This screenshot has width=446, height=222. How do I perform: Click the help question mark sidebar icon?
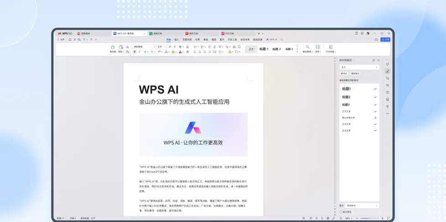point(388,93)
